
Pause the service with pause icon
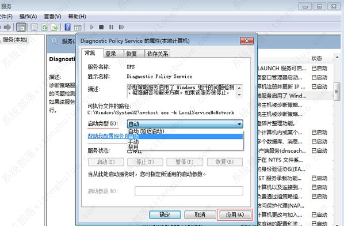click(x=111, y=27)
